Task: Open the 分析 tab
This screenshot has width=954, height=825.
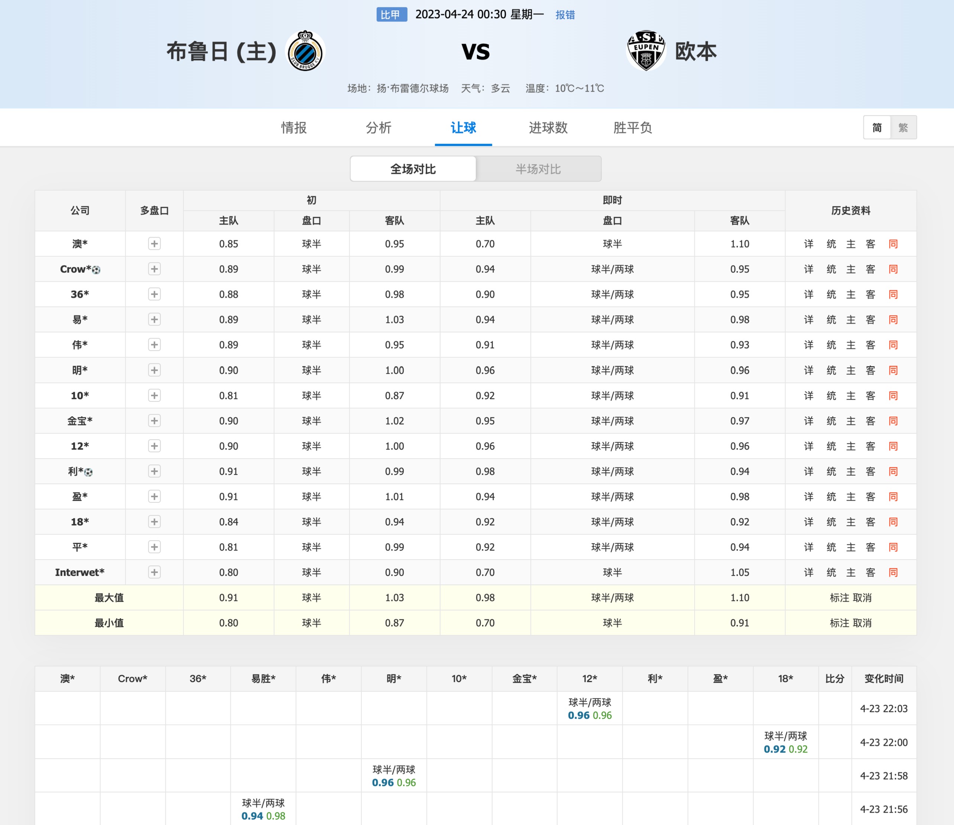Action: 379,127
